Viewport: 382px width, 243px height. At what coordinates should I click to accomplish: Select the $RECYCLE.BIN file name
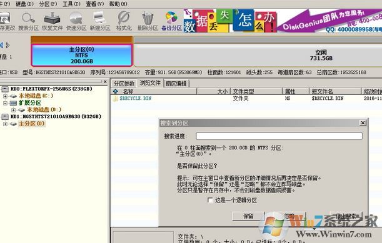(136, 98)
